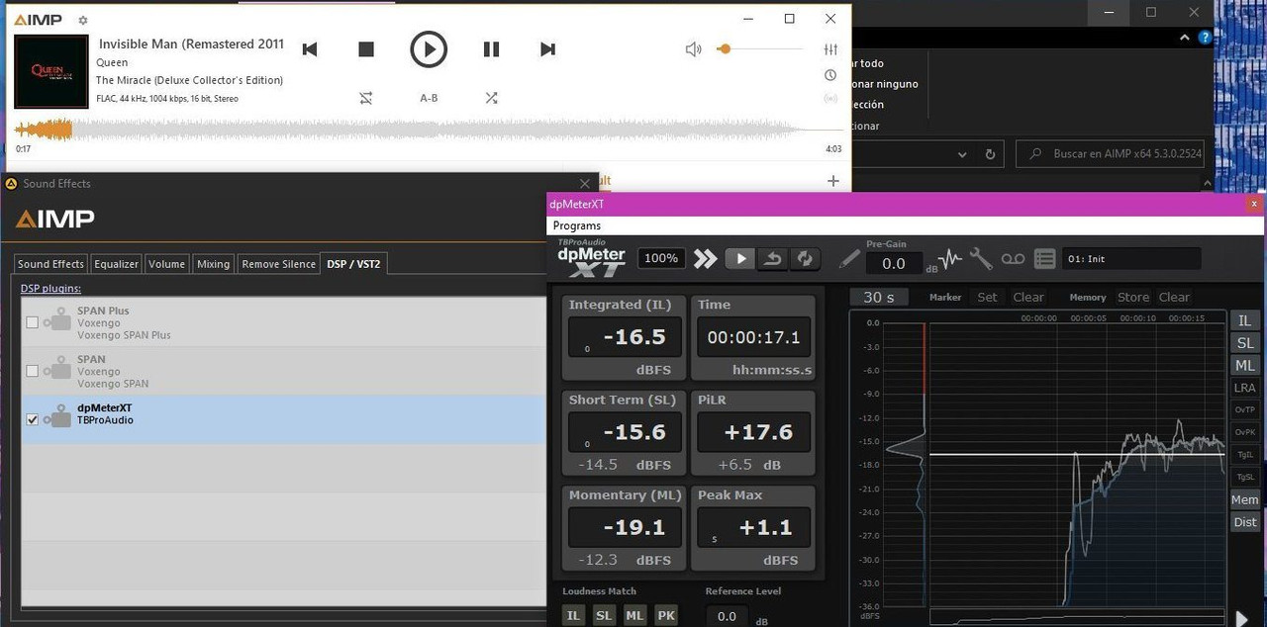
Task: Skip to next track in AIMP
Action: point(547,49)
